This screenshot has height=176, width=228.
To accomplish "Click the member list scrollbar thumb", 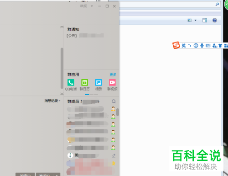I will click(x=118, y=112).
